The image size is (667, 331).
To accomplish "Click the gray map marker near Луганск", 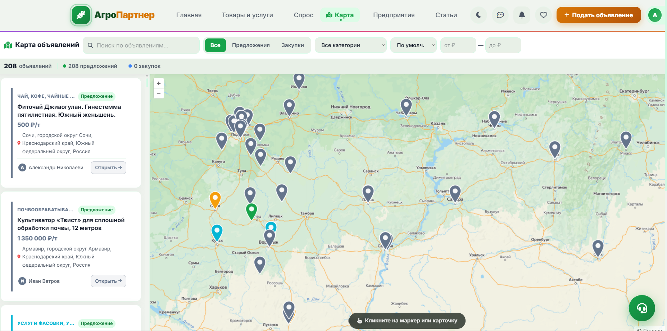I will 289,310.
